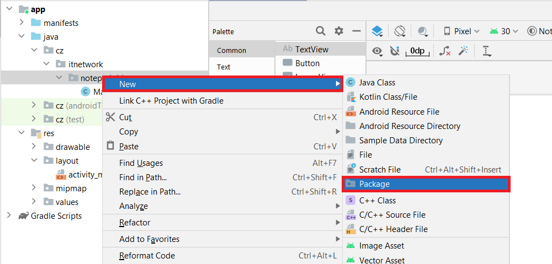Click the night mode selector icon
Image resolution: width=552 pixels, height=264 pixels.
pos(423,31)
